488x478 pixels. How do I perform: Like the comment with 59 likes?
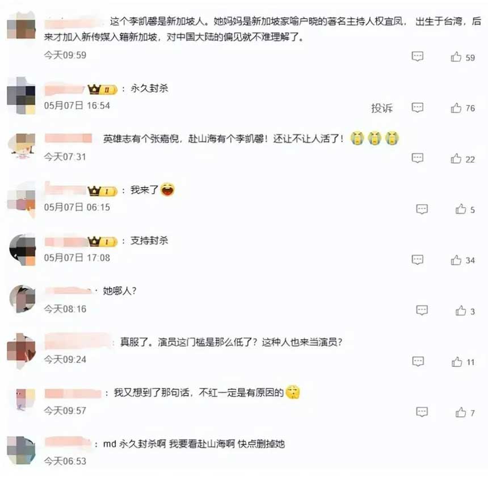(x=456, y=57)
